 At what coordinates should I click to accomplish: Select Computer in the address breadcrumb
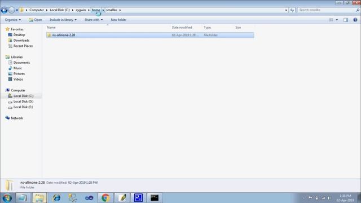click(36, 10)
